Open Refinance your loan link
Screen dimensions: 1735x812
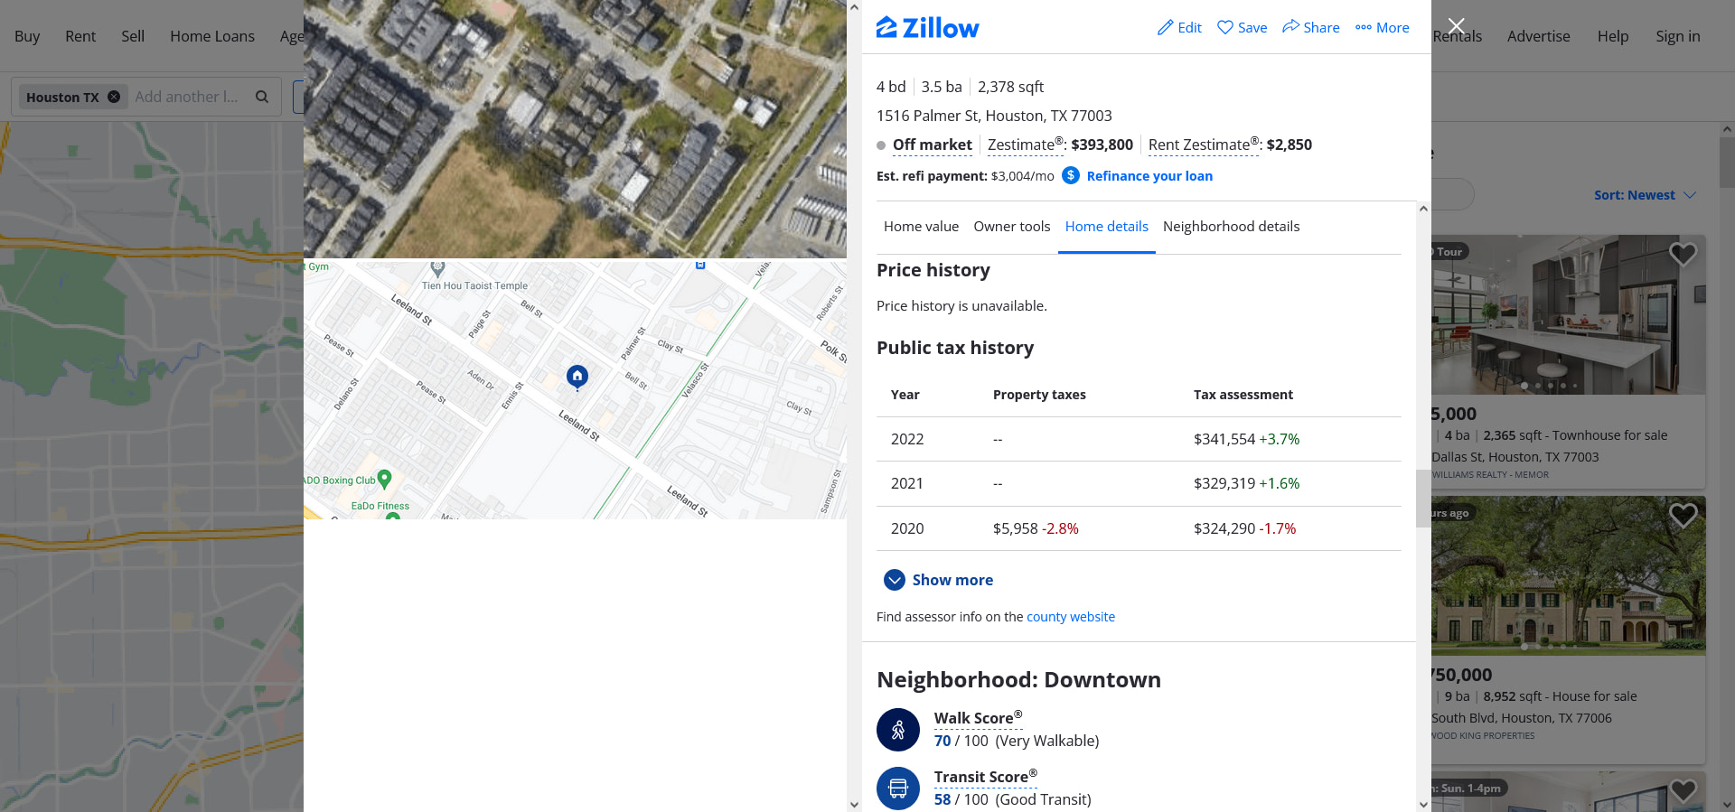1149,176
